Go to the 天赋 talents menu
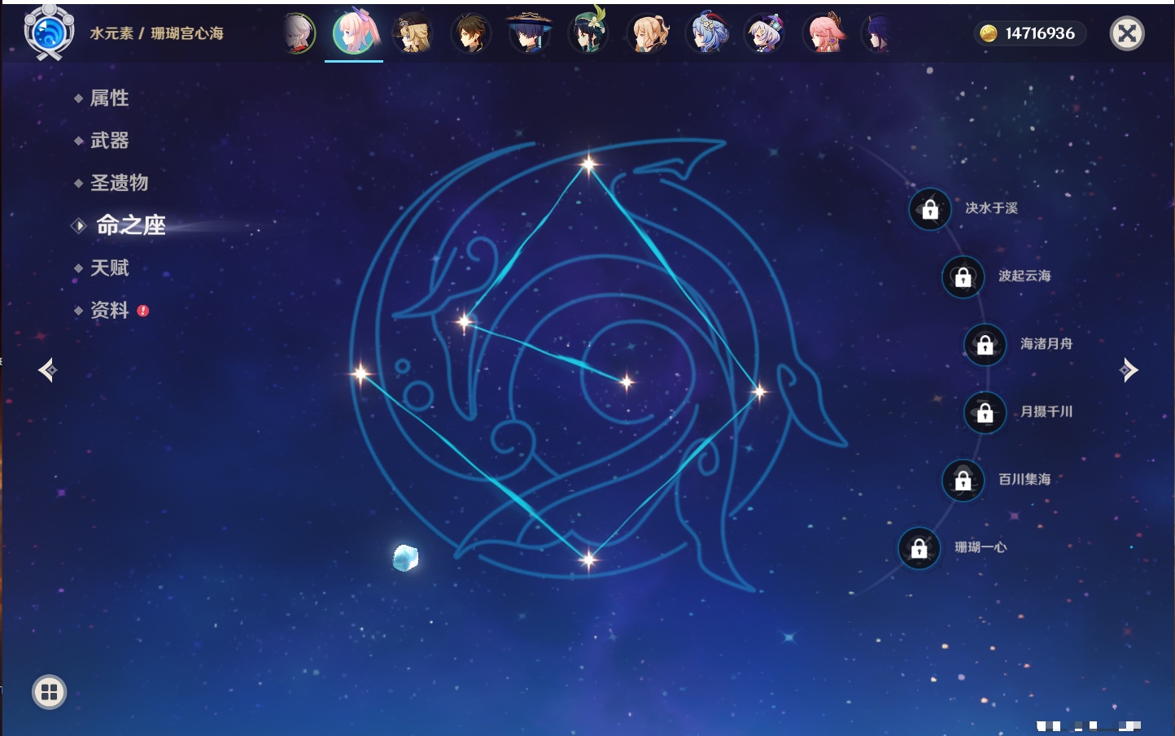Viewport: 1175px width, 736px height. (109, 268)
